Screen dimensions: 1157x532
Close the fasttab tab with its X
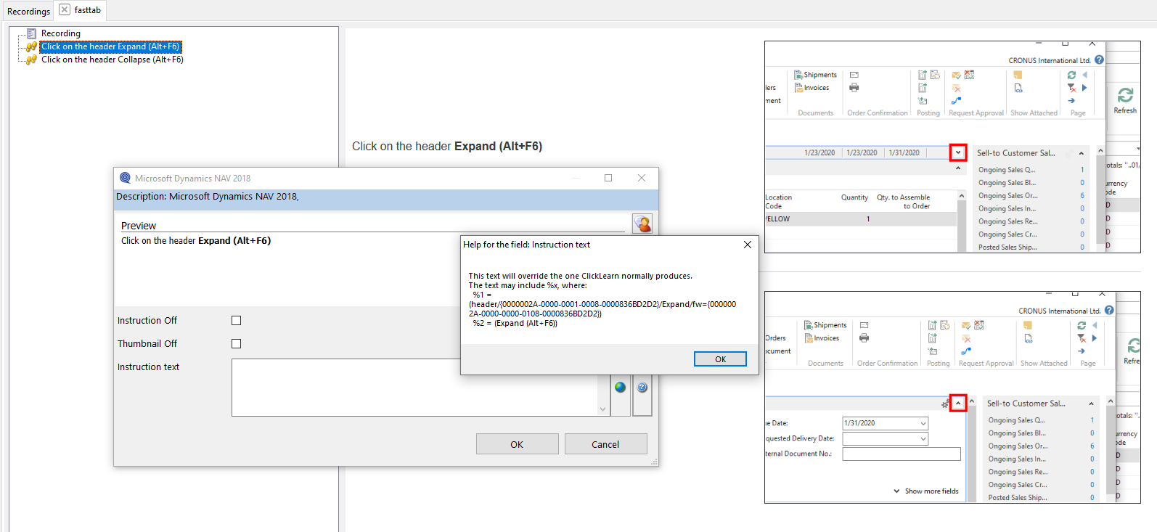tap(65, 9)
